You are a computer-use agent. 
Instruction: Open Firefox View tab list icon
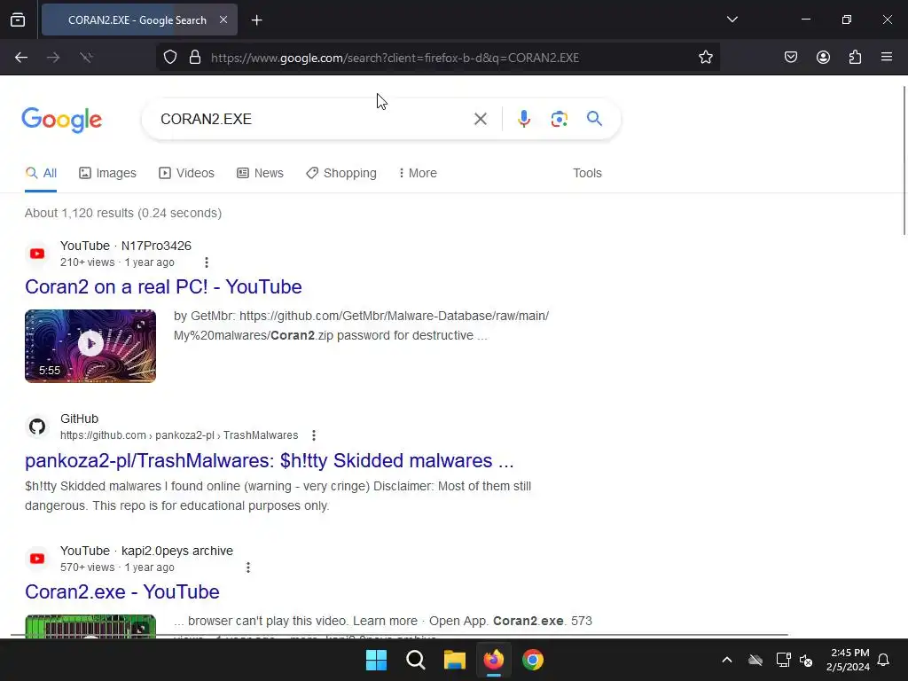(18, 20)
